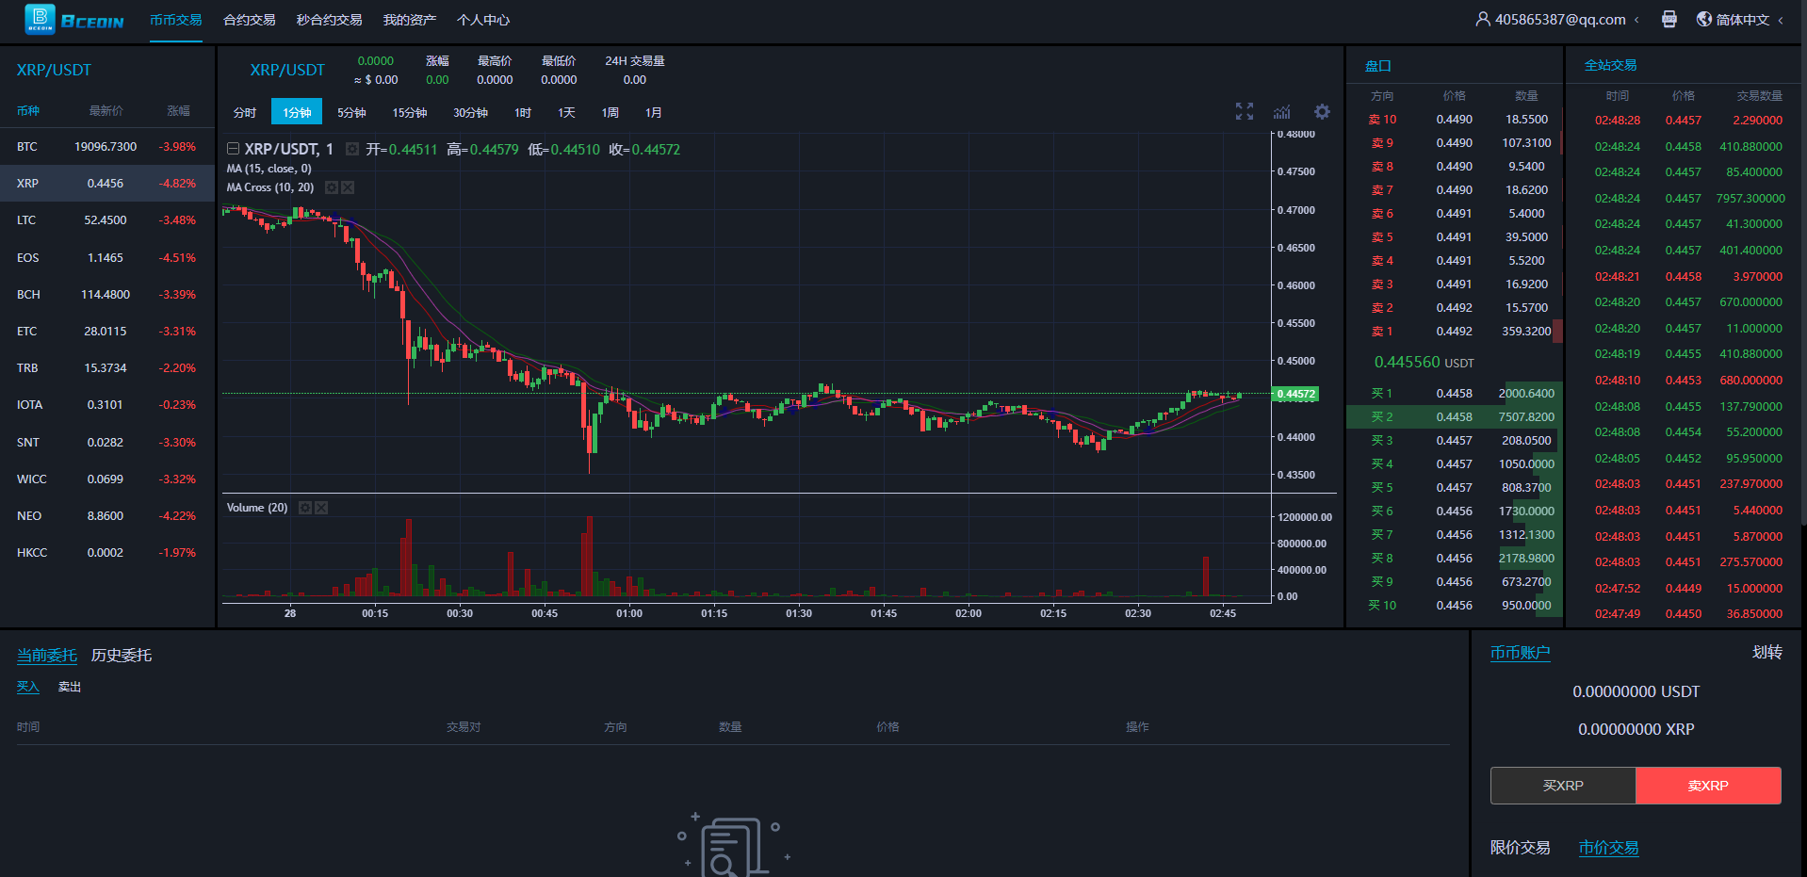The height and width of the screenshot is (877, 1807).
Task: Open XRP/USDT series settings gear
Action: 352,149
